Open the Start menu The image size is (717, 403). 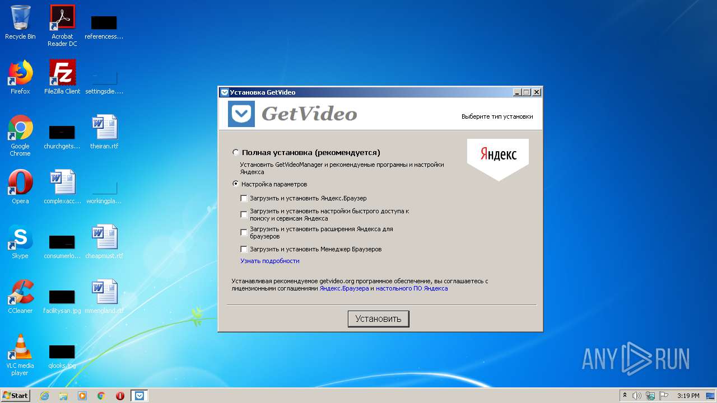pyautogui.click(x=16, y=396)
